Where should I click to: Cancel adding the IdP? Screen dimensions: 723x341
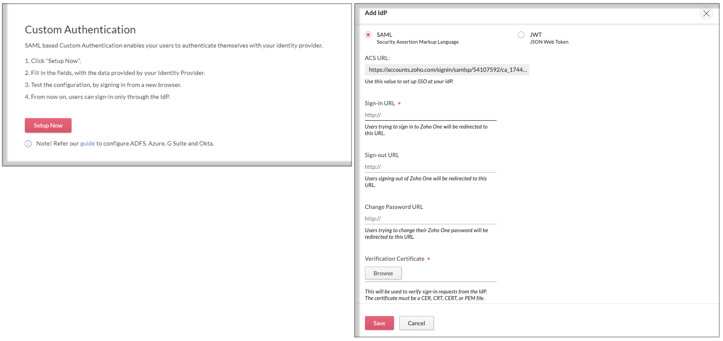click(416, 323)
